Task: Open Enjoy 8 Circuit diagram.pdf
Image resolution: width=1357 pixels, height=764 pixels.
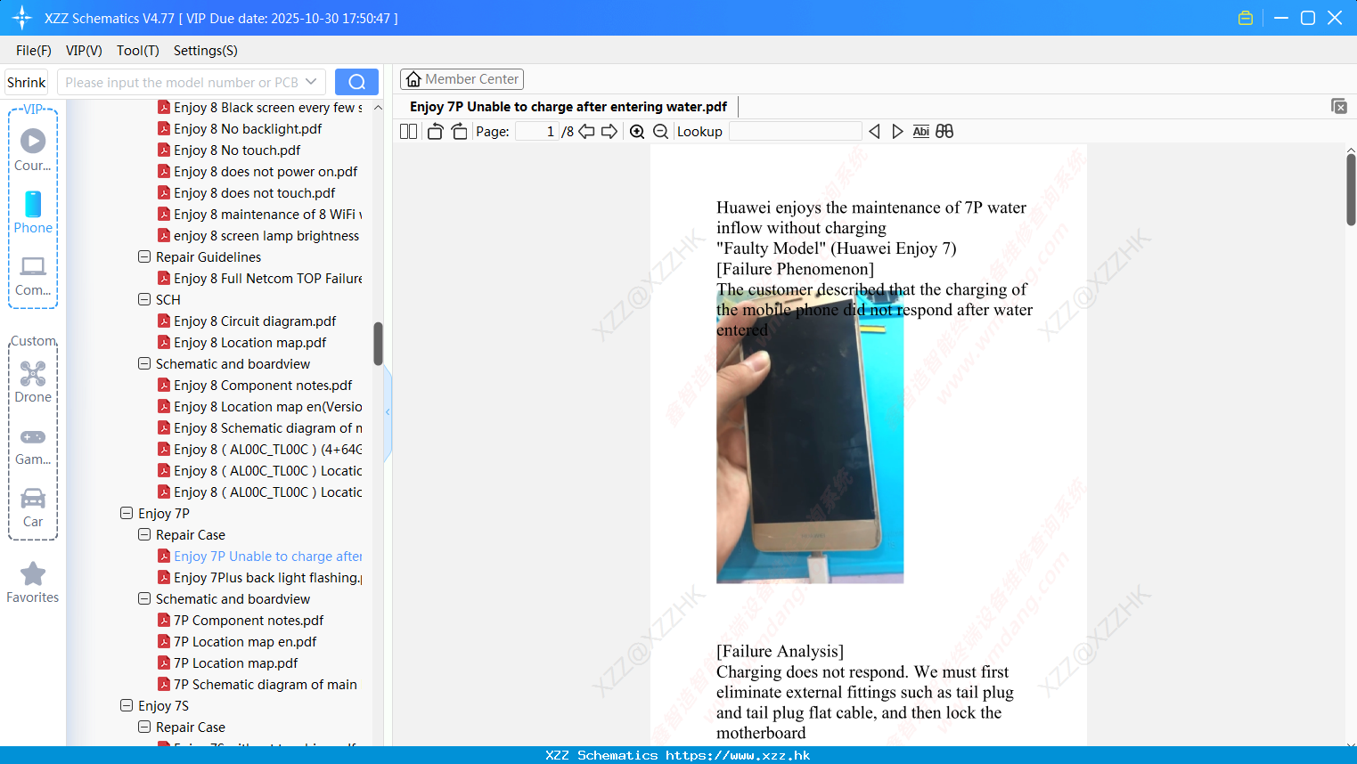Action: (255, 321)
